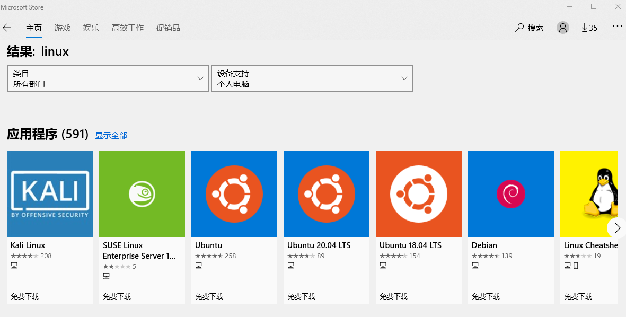
Task: Open the Ubuntu 20.04 LTS tile image
Action: (x=327, y=193)
